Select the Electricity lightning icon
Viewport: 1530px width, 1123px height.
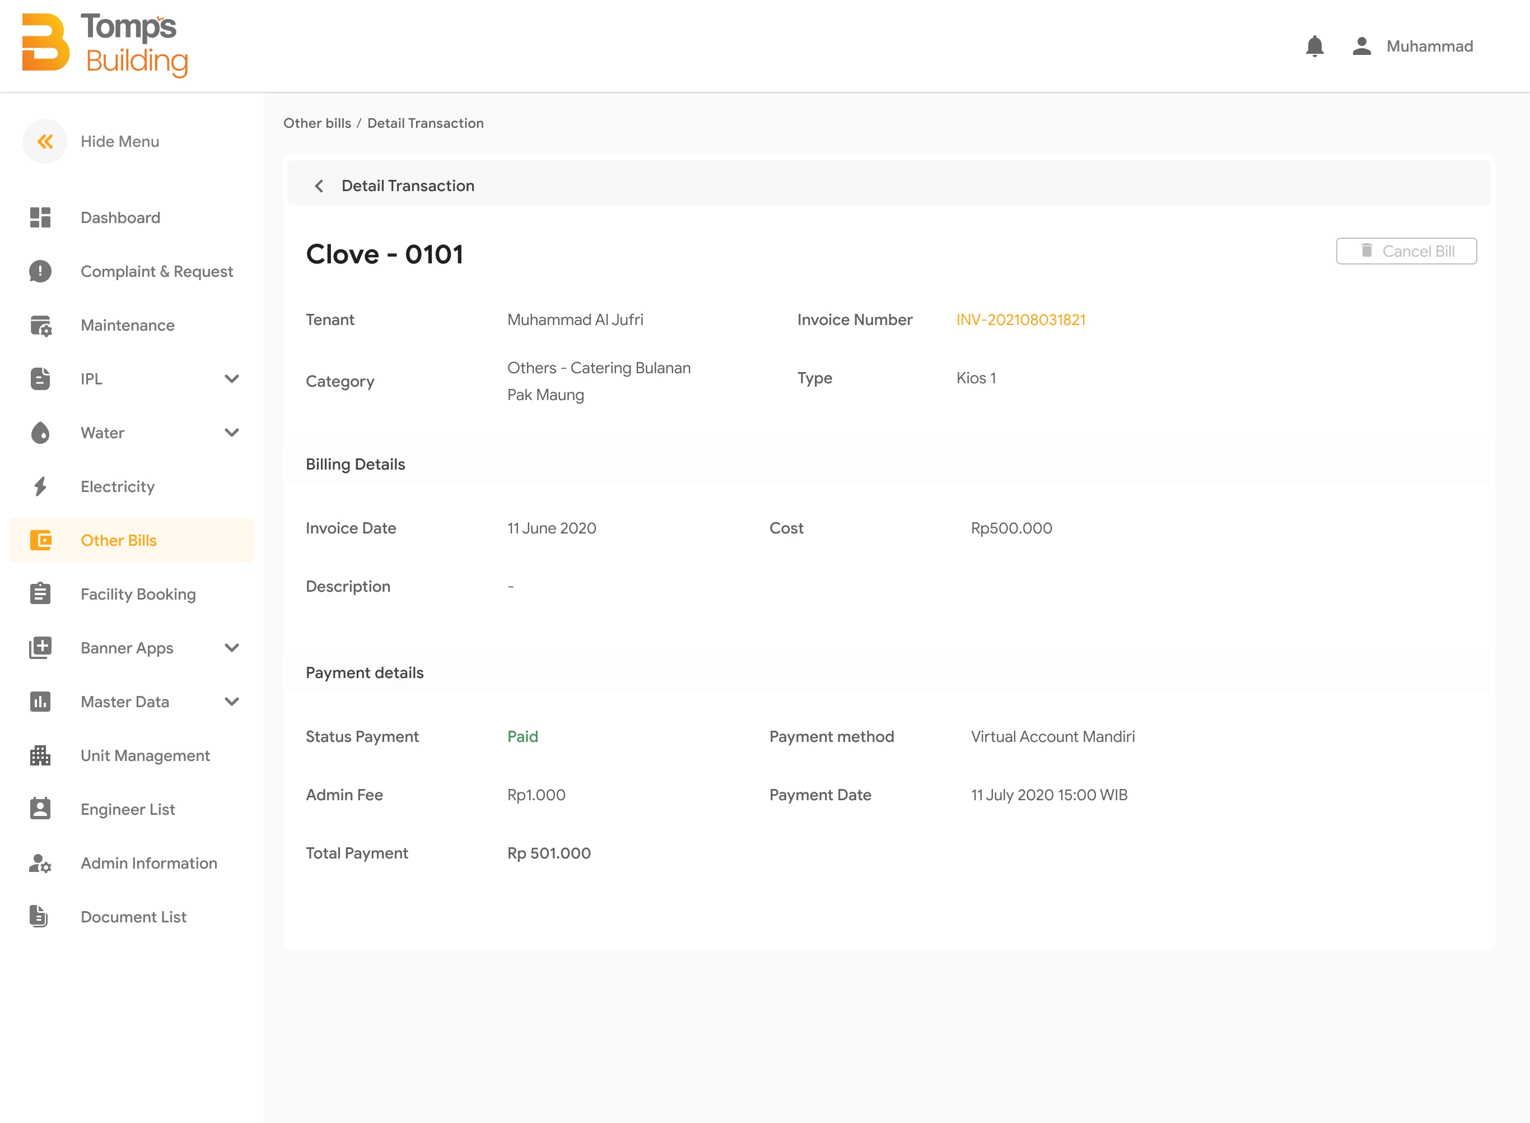coord(40,486)
